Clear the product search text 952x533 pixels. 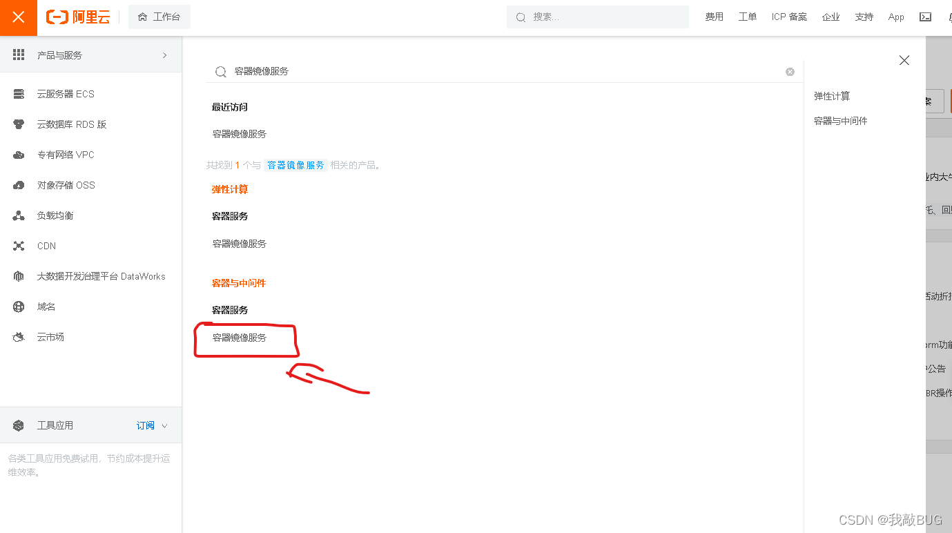[x=790, y=72]
